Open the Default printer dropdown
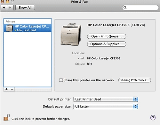This screenshot has width=160, height=125. tap(106, 99)
